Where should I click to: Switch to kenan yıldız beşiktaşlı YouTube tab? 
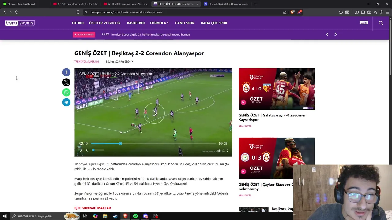(x=76, y=4)
